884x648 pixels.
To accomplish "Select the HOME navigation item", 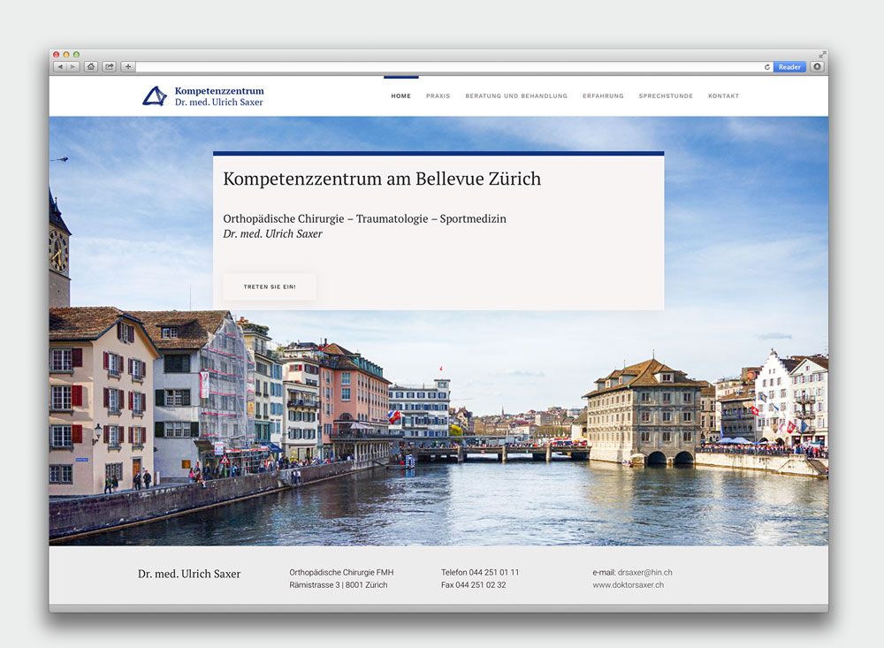I will 400,95.
